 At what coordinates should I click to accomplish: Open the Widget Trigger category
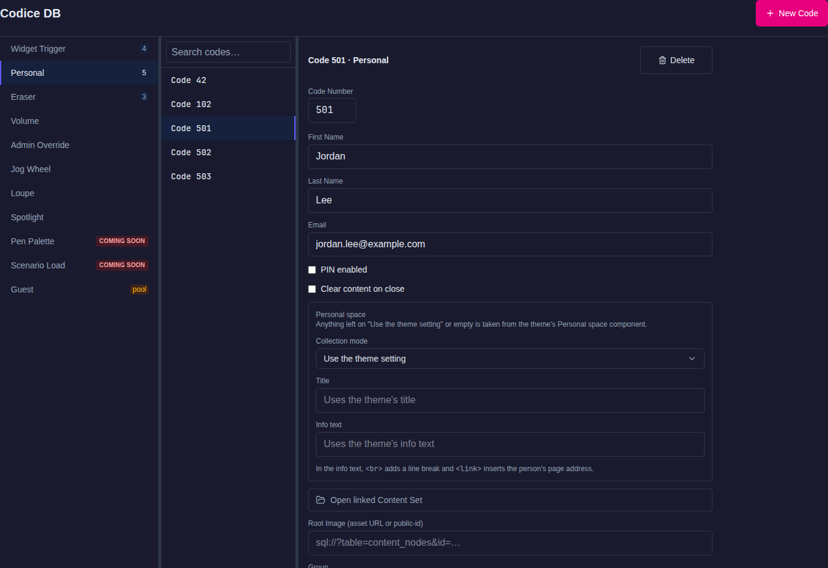coord(79,49)
